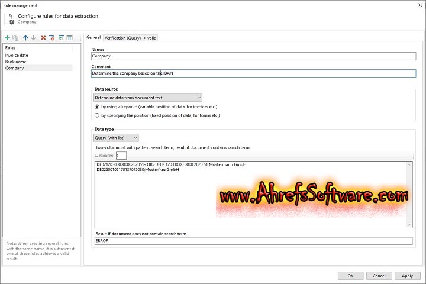Image resolution: width=426 pixels, height=284 pixels.
Task: Click into the ERROR result field
Action: click(253, 241)
